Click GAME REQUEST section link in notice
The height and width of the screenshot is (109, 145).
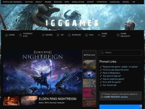click(116, 97)
